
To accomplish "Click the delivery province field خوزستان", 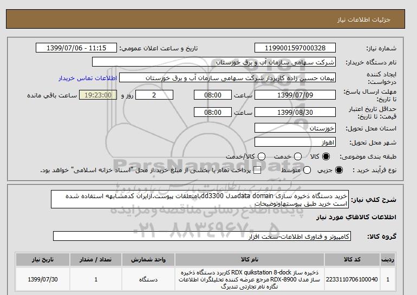I will point(295,128).
